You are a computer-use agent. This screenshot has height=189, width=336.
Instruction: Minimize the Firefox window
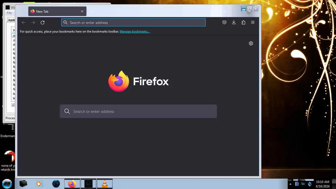pos(244,9)
